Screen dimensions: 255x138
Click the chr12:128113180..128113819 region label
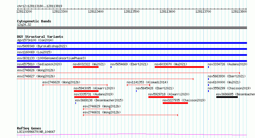[x=40, y=6]
